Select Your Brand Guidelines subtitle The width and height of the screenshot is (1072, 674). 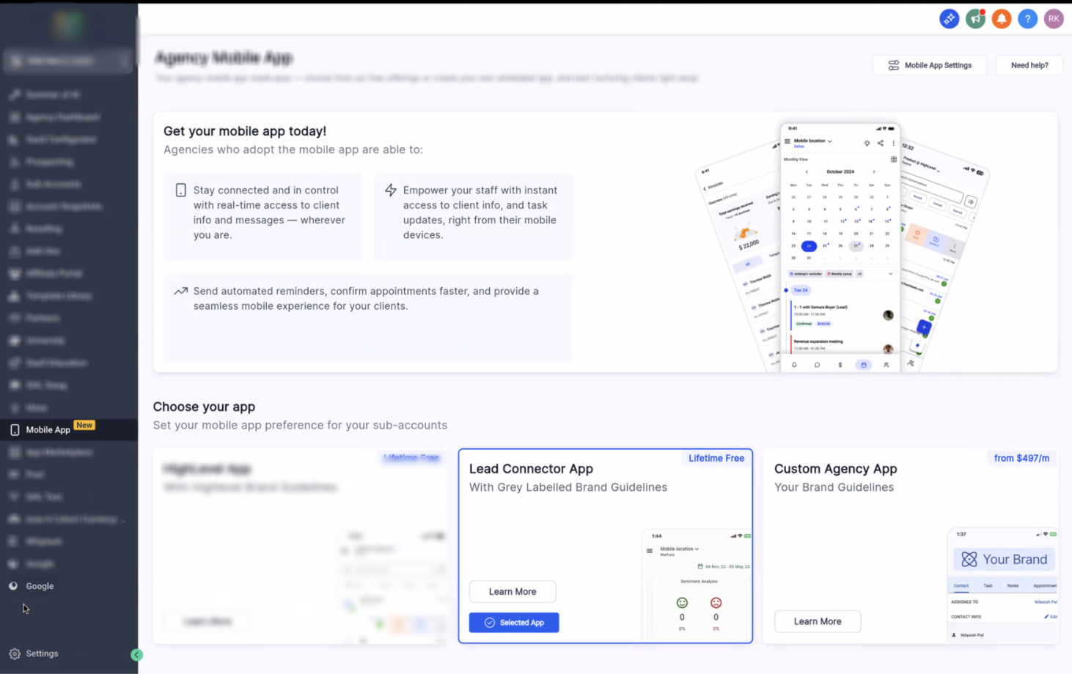(x=834, y=487)
